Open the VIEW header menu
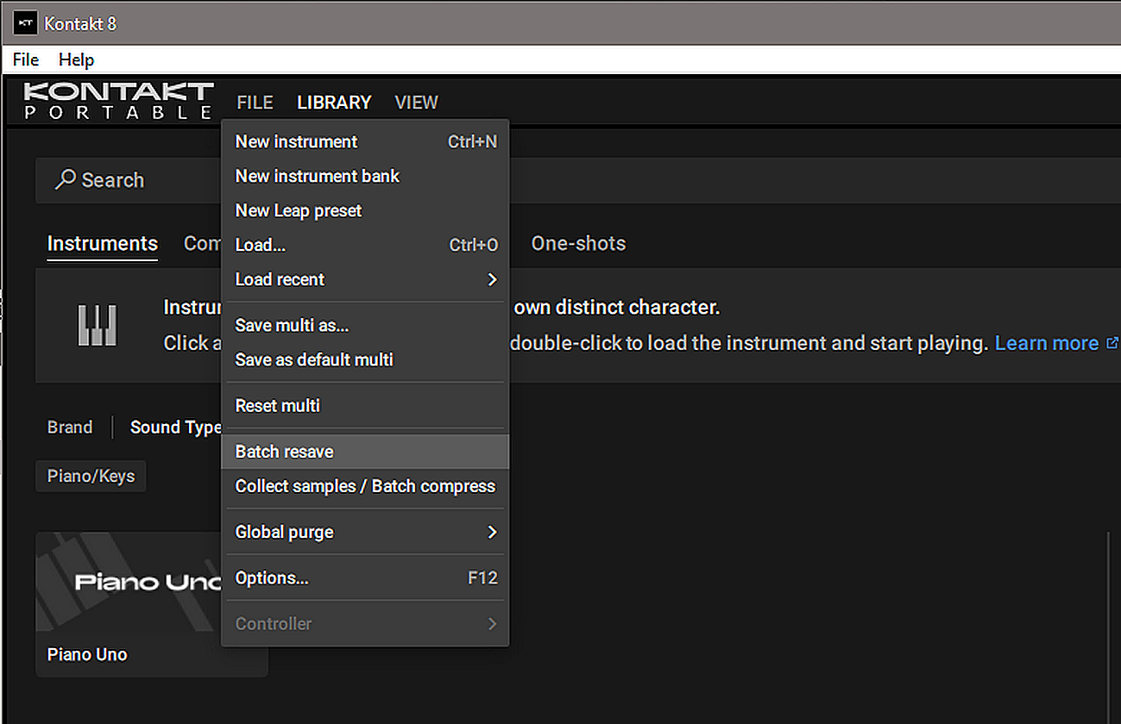The width and height of the screenshot is (1121, 724). coord(416,103)
